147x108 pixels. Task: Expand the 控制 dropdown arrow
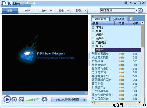68,11
